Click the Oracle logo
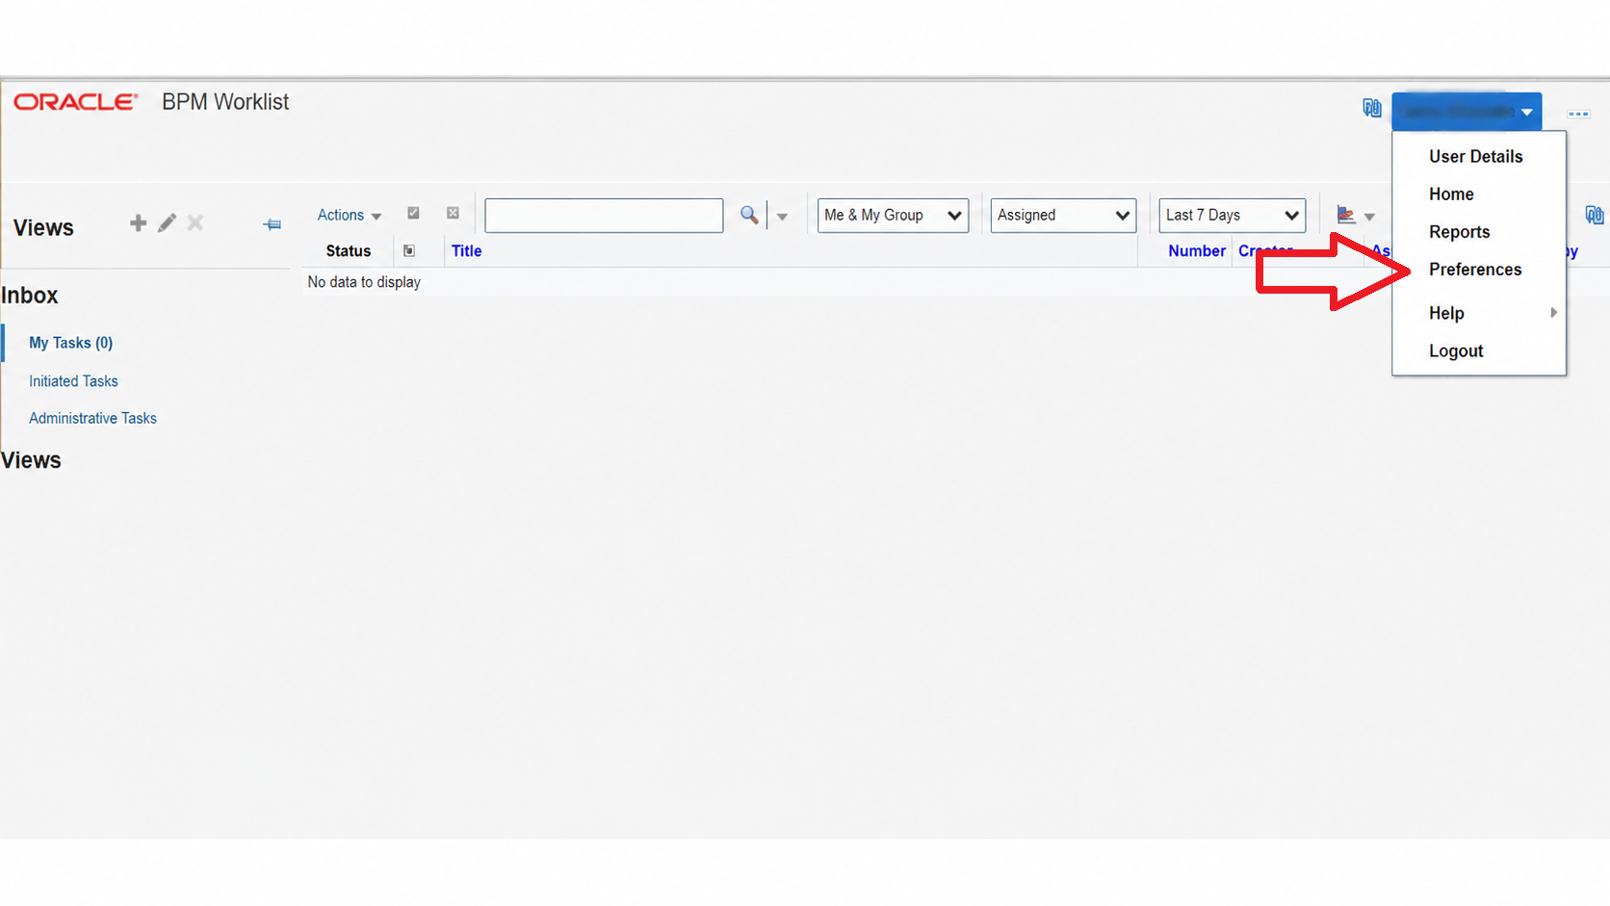This screenshot has height=906, width=1610. [x=75, y=102]
